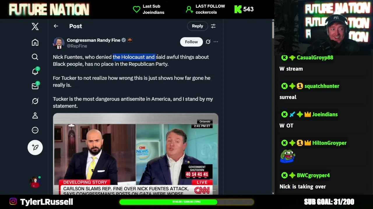Click Congressman Randy Fine's profile picture

59,43
